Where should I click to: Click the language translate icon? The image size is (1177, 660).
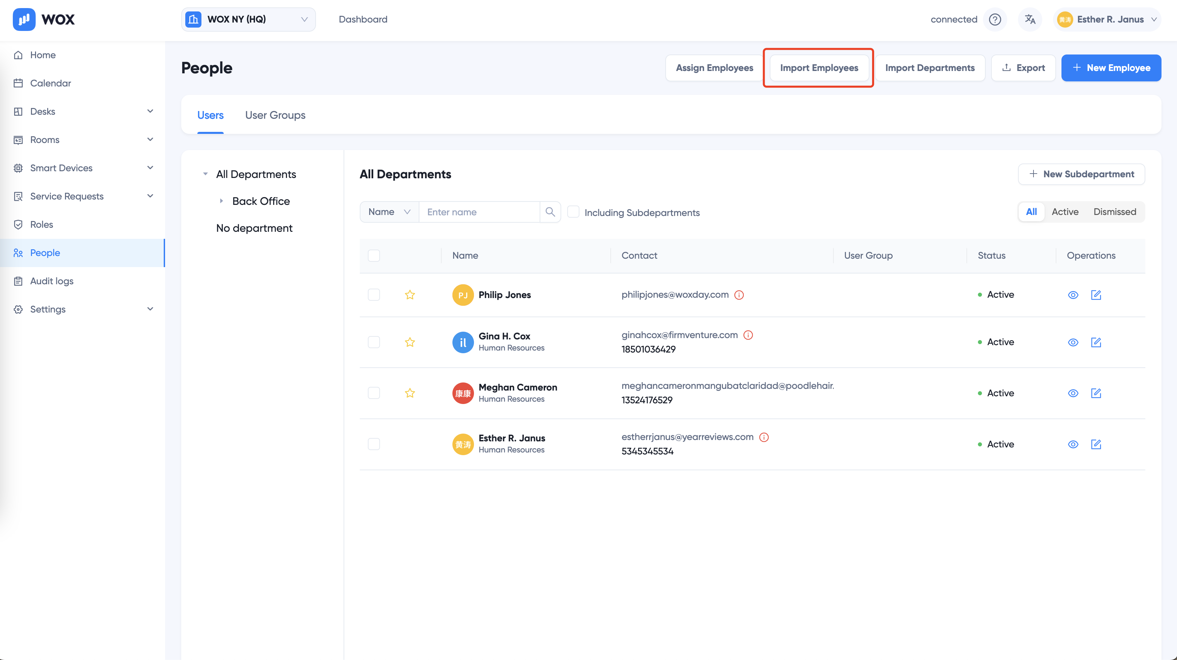[x=1030, y=19]
